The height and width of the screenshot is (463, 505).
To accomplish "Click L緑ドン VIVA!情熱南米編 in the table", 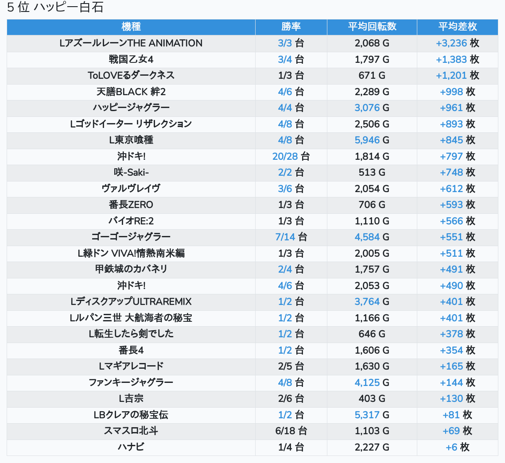I will [x=131, y=254].
